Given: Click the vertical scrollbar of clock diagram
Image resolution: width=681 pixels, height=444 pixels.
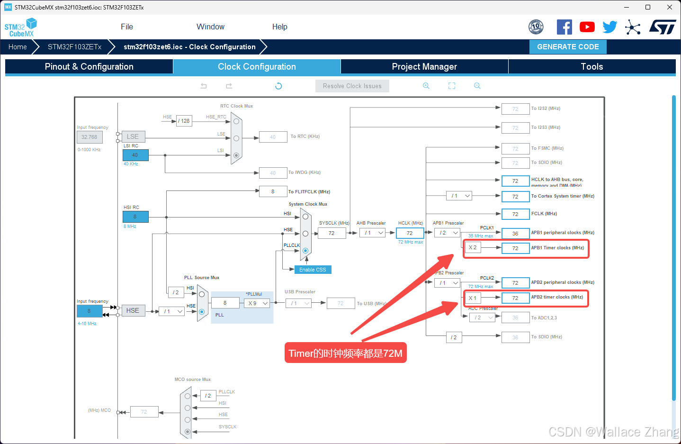Looking at the screenshot, I should click(674, 247).
